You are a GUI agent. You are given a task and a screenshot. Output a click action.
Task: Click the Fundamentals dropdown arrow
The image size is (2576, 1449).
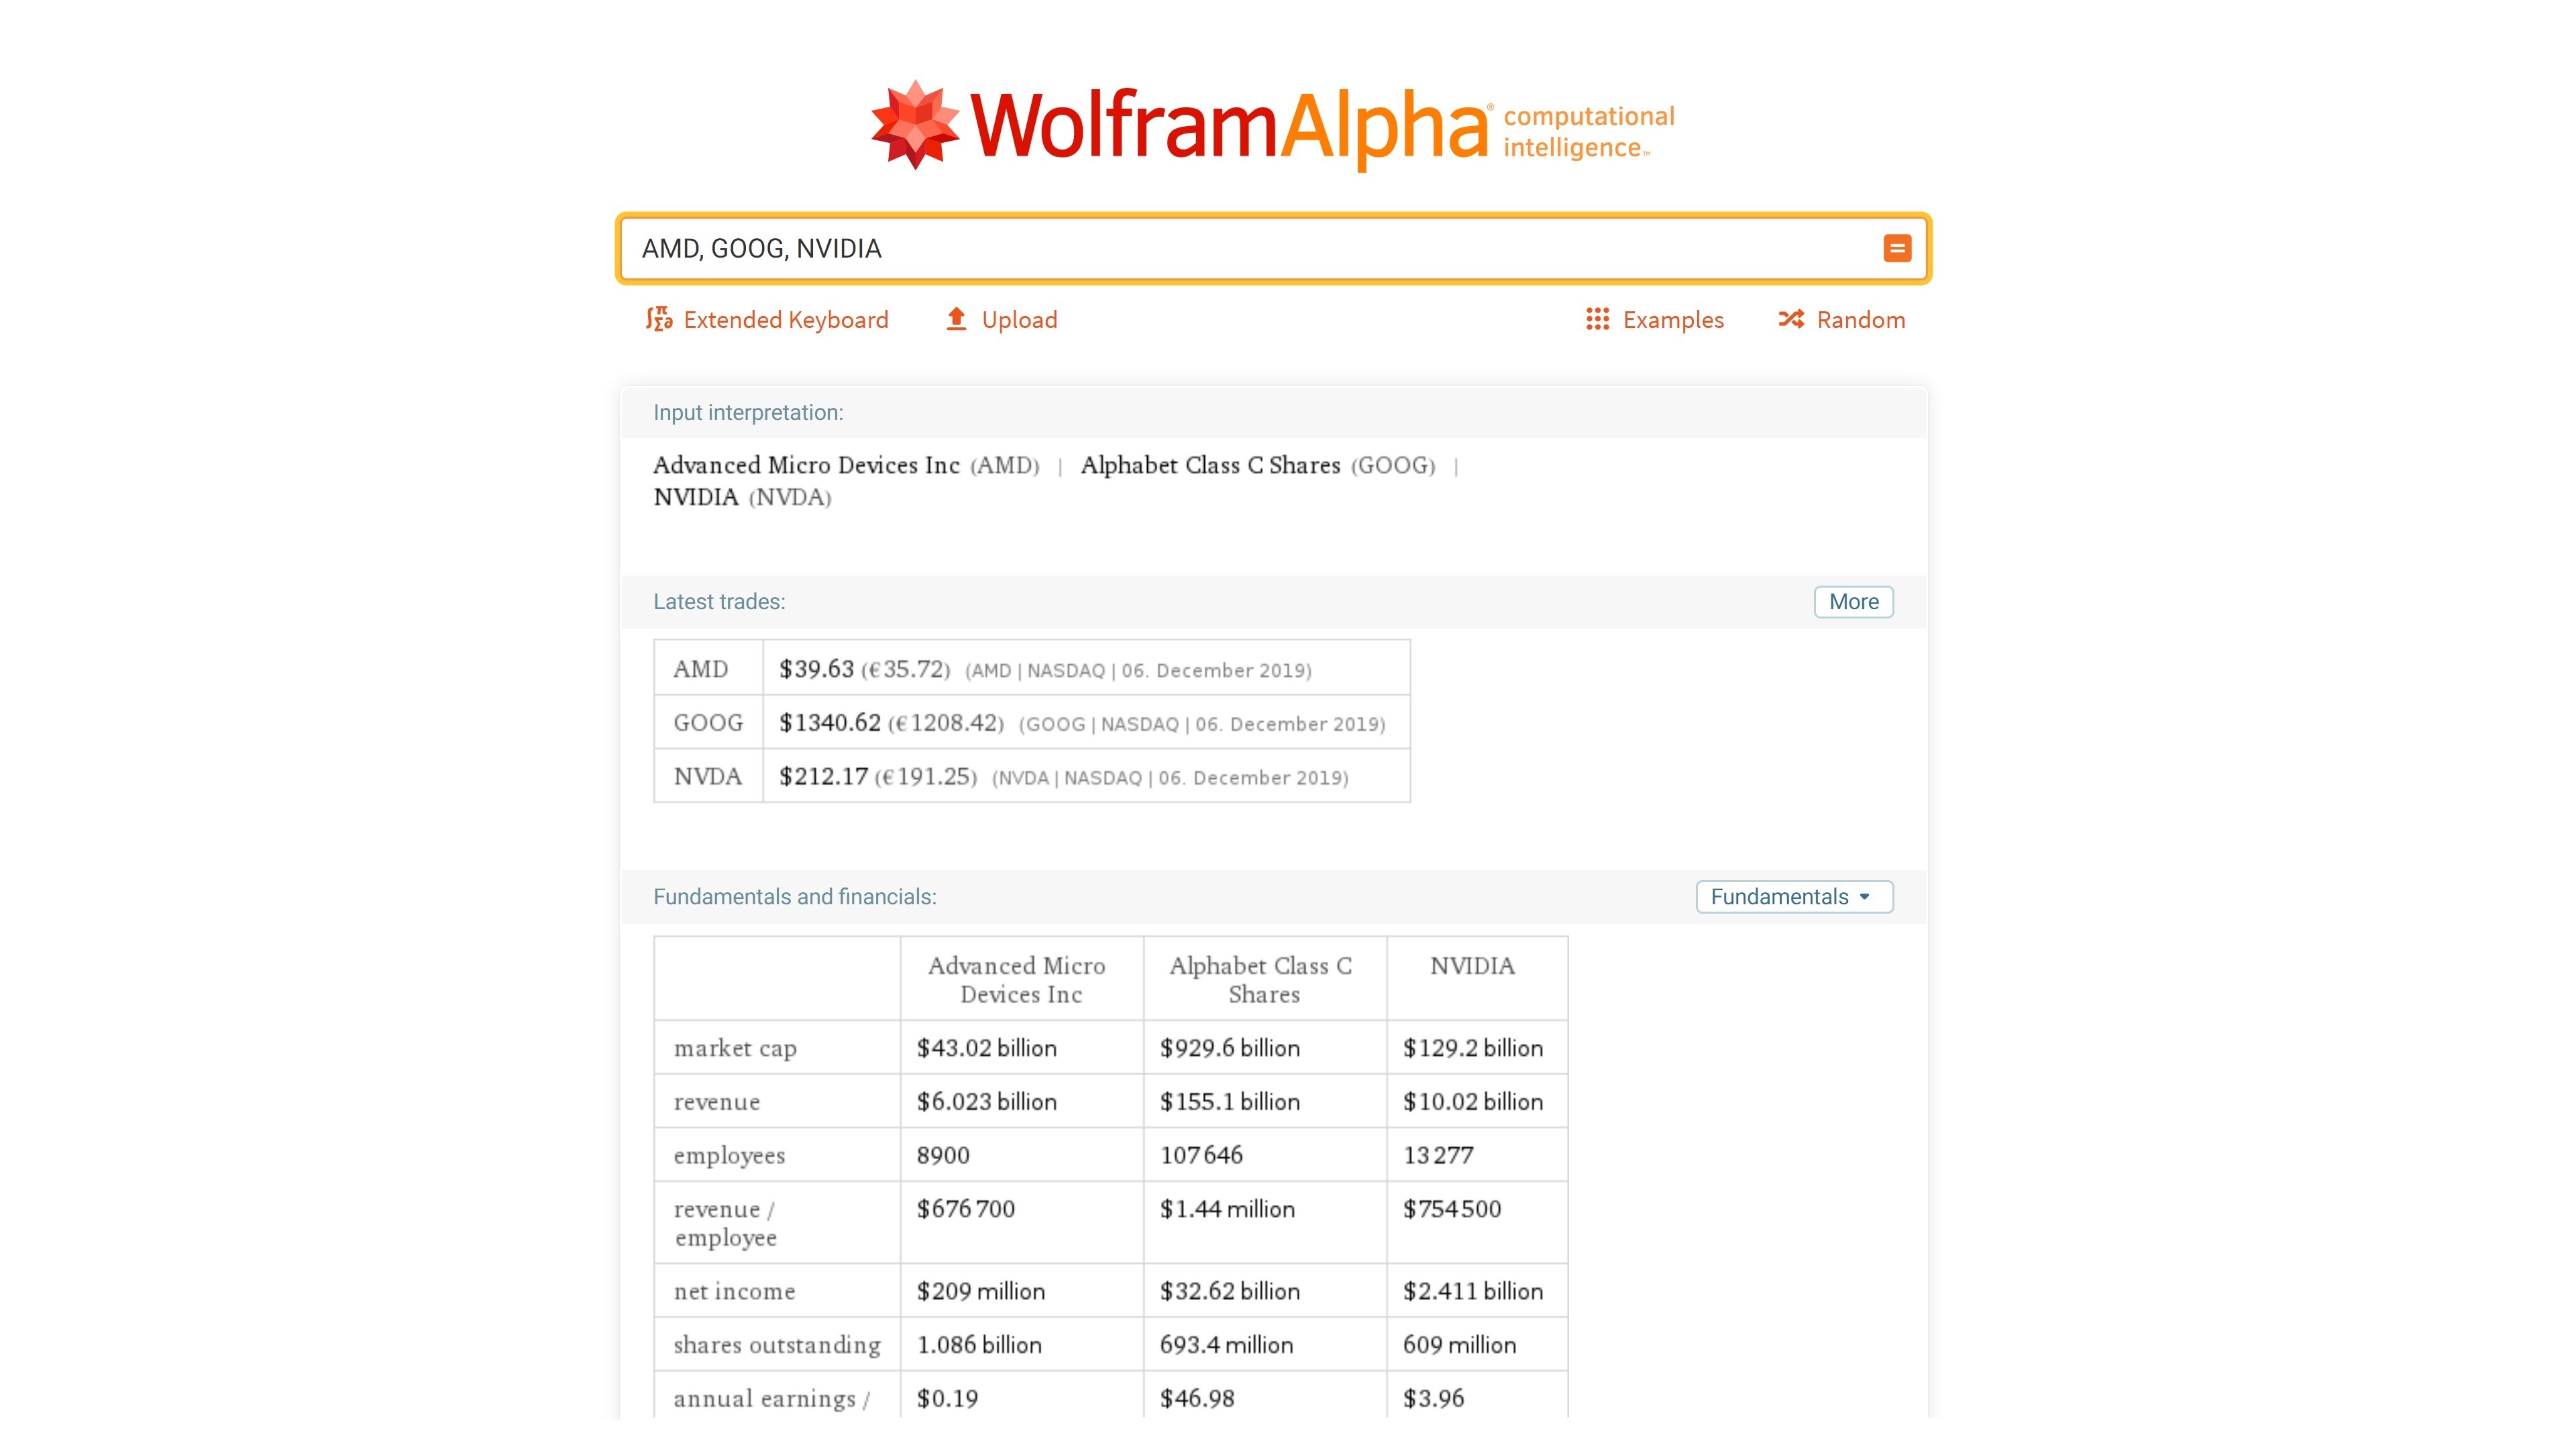(x=1864, y=897)
